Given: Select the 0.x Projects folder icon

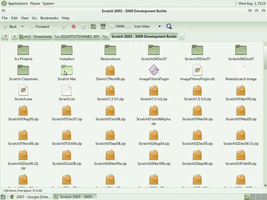Looking at the screenshot, I should [23, 50].
